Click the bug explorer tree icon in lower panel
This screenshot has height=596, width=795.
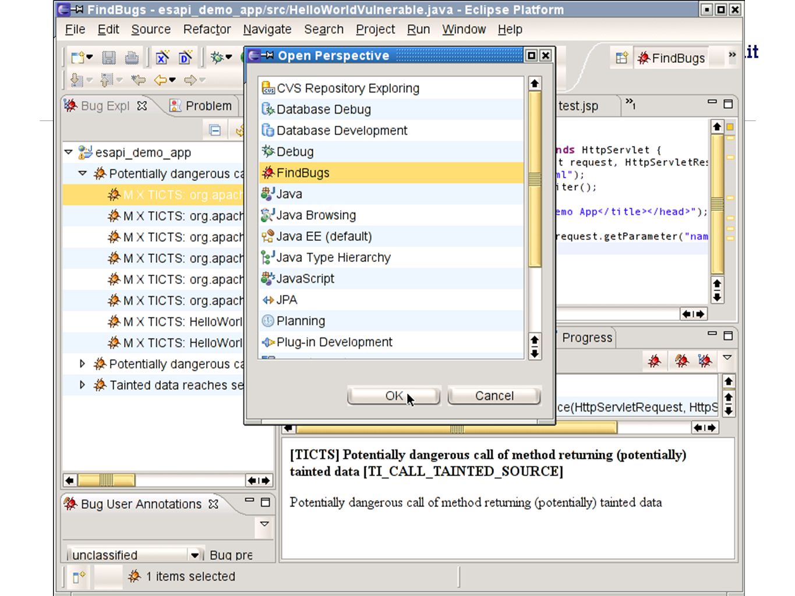coord(705,361)
